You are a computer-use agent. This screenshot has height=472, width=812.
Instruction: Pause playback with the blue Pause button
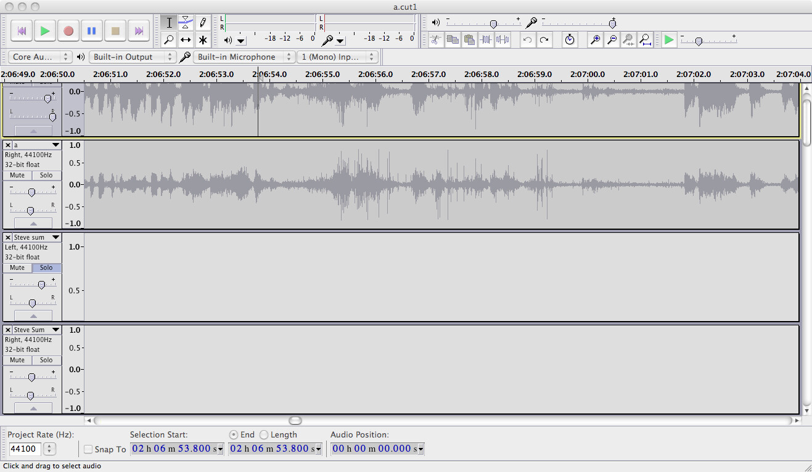click(x=92, y=30)
